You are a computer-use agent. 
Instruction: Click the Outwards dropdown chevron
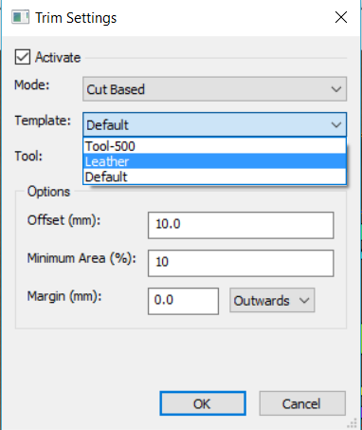point(304,300)
